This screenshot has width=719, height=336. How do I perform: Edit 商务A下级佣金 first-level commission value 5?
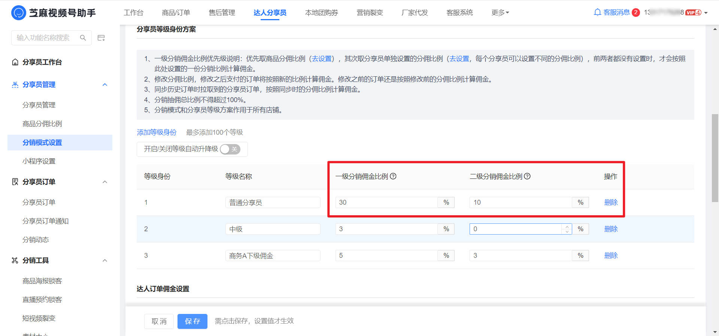(386, 256)
